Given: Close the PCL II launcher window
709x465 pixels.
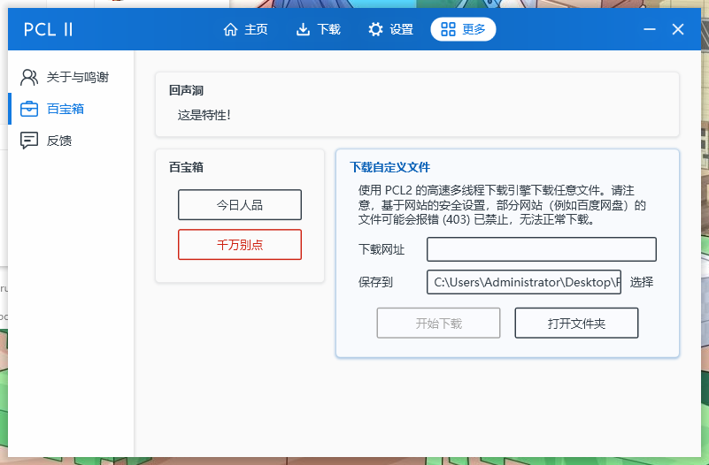Looking at the screenshot, I should pyautogui.click(x=678, y=29).
